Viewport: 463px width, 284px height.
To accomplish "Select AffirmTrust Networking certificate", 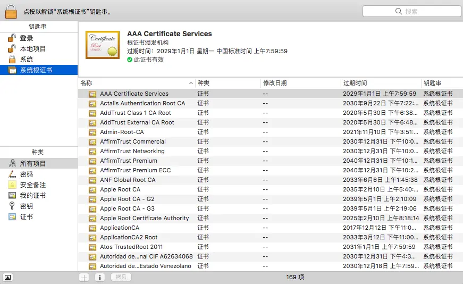I will (x=271, y=151).
